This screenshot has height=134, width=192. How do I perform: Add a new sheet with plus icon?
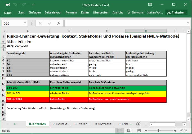click(x=138, y=124)
